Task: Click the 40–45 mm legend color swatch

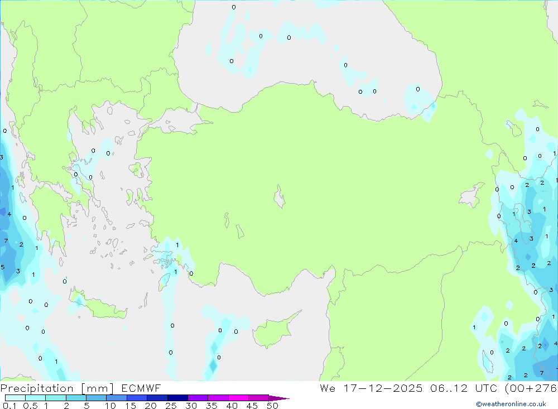Action: [x=238, y=398]
